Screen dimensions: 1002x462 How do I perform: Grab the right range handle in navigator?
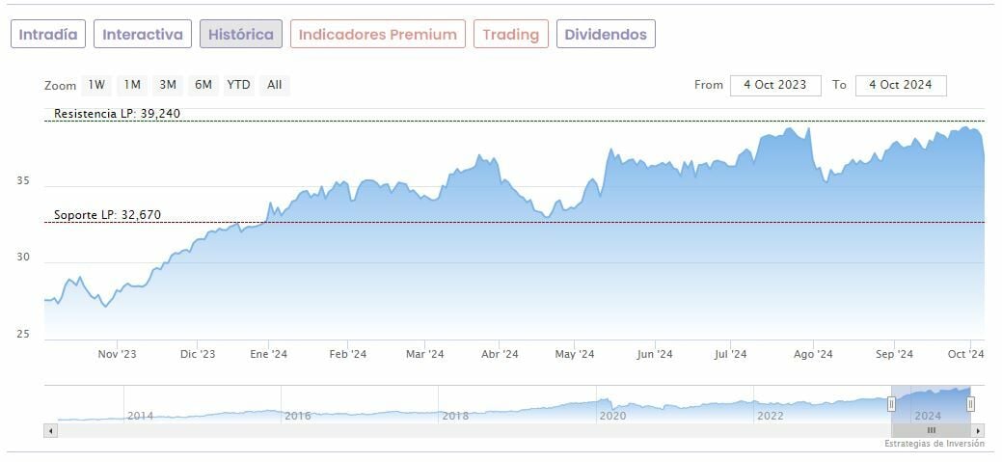click(970, 403)
